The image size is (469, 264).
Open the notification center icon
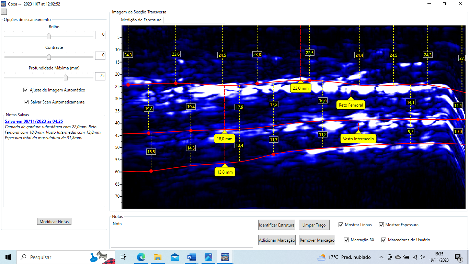click(458, 257)
